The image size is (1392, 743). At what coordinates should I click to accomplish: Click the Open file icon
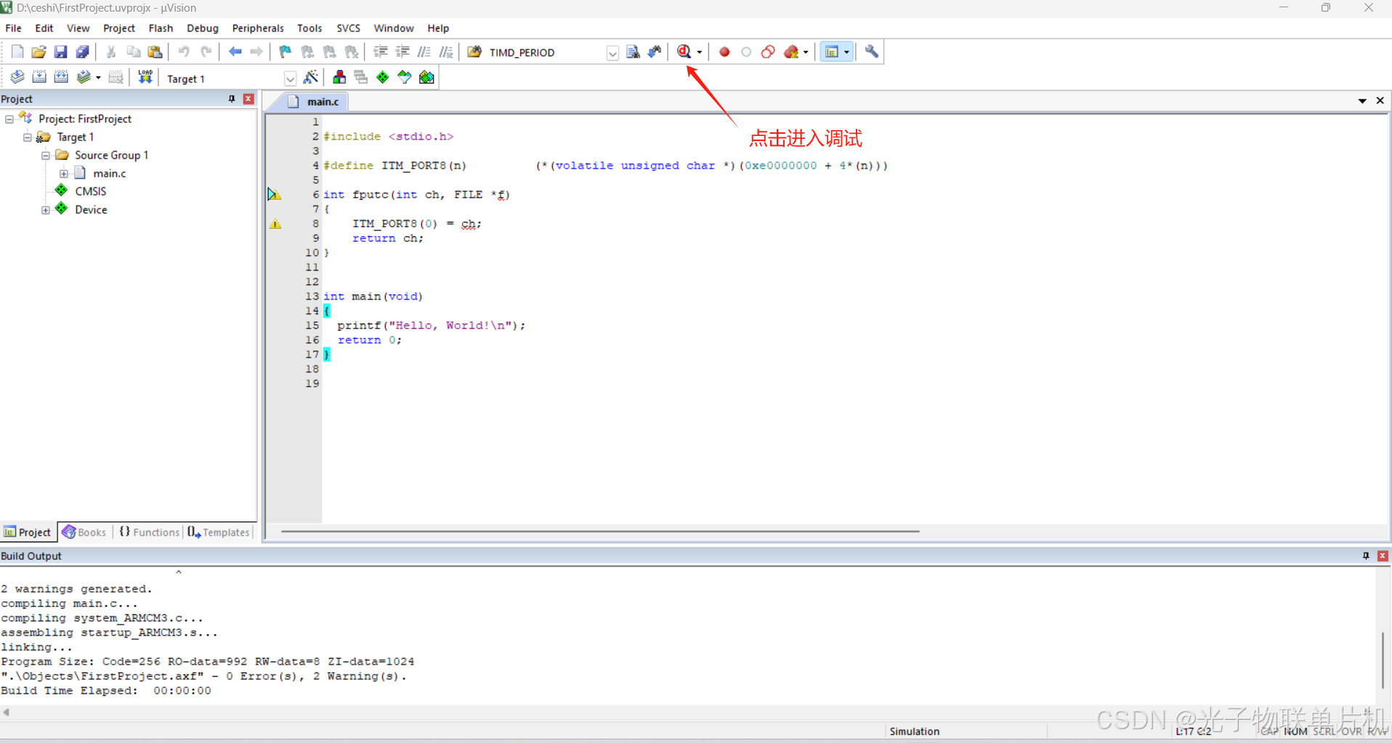39,52
